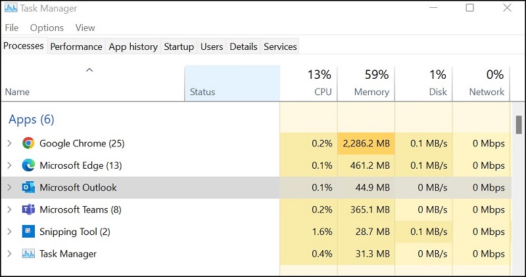Image resolution: width=526 pixels, height=277 pixels.
Task: Sort processes by CPU column header
Action: [309, 83]
